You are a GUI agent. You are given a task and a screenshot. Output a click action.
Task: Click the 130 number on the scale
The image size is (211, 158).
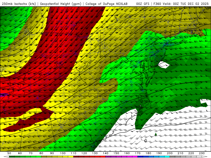[95, 153]
